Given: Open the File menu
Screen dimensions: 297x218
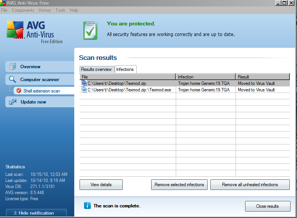Looking at the screenshot, I should point(4,10).
